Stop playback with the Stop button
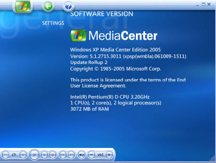Viewport: 216px width, 163px height. pyautogui.click(x=44, y=155)
